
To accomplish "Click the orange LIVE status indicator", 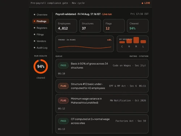I will [146, 3].
